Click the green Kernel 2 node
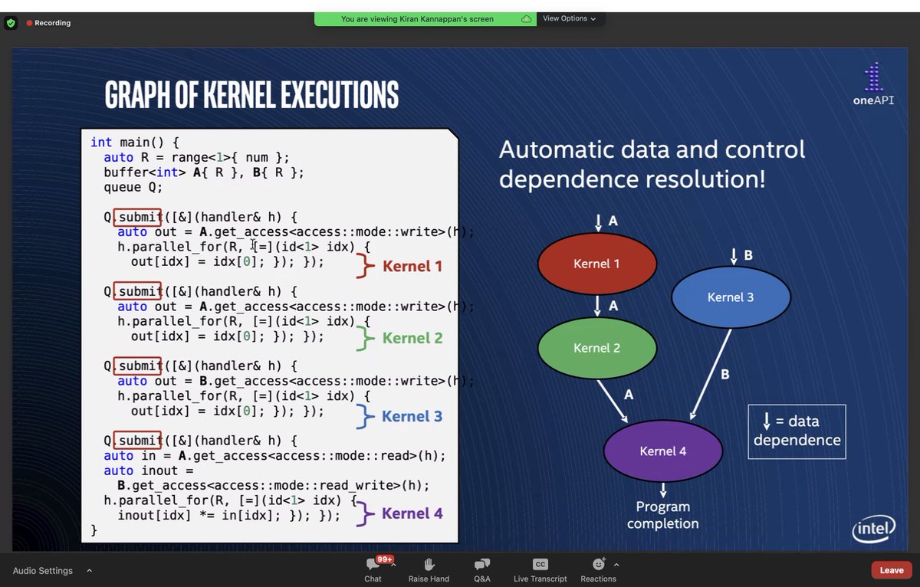The image size is (920, 587). 596,348
